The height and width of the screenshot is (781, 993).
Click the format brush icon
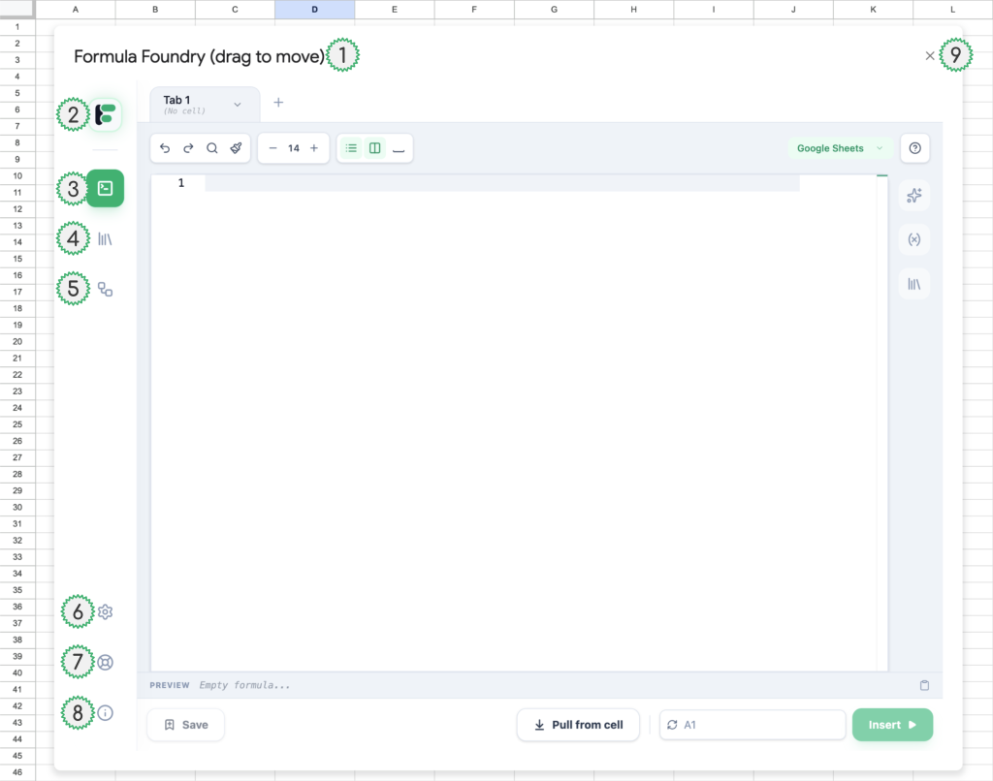click(x=236, y=148)
